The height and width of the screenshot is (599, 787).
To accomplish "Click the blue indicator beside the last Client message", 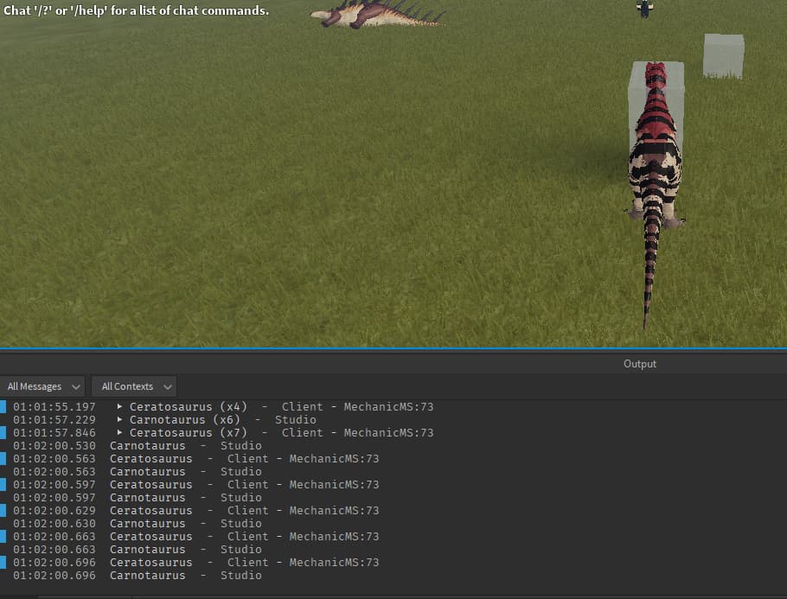I will [4, 562].
